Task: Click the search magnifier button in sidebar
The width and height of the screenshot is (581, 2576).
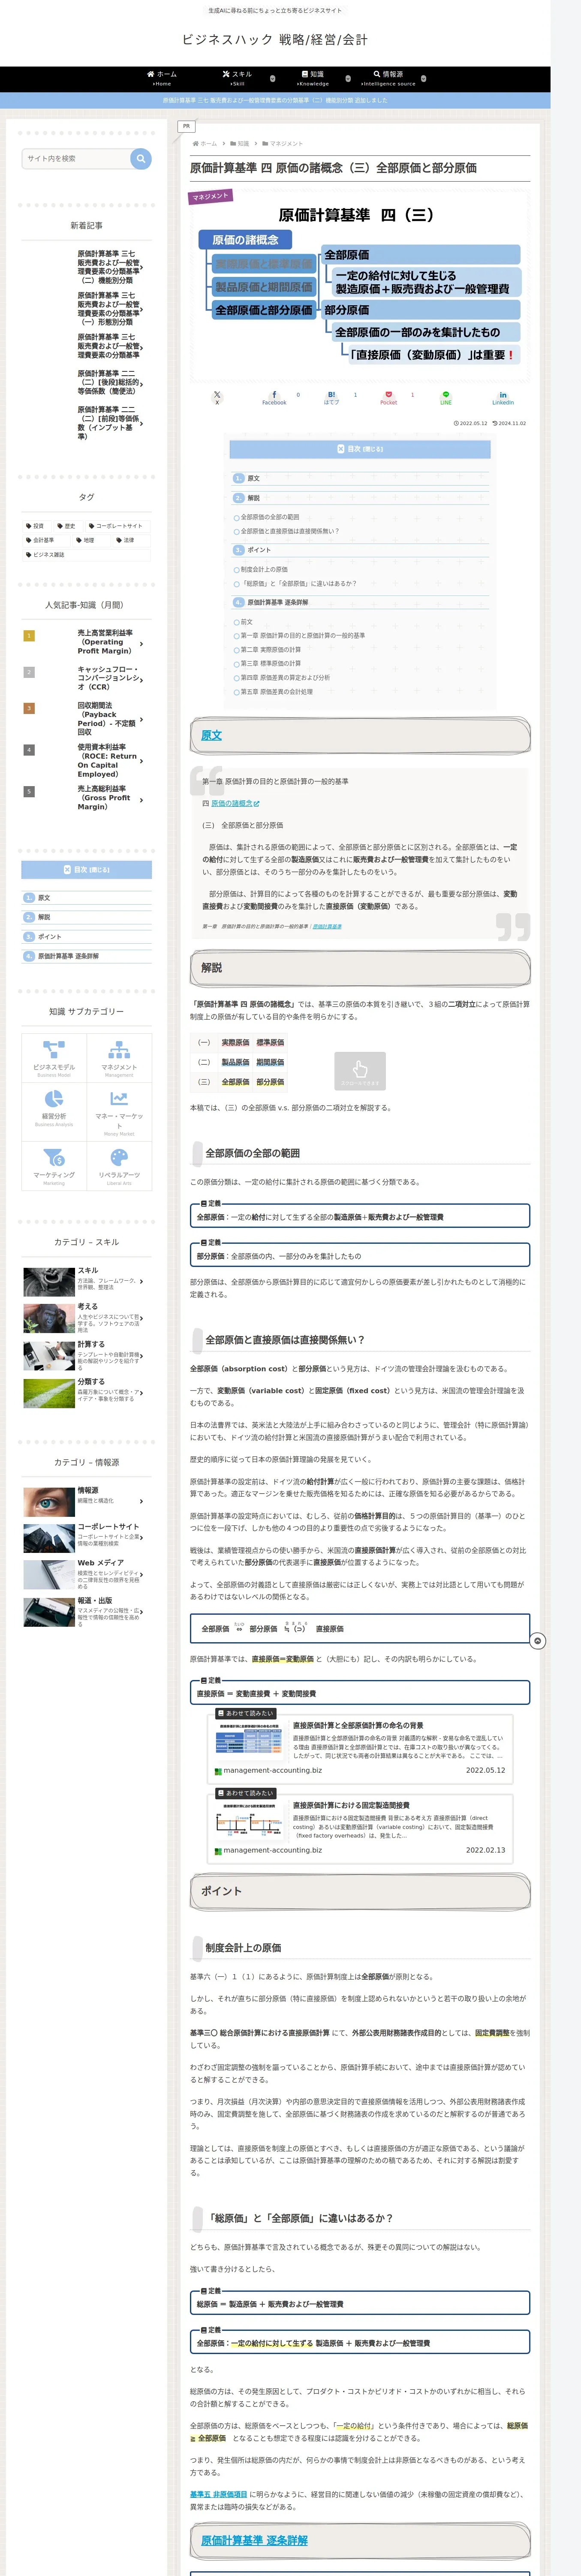Action: pyautogui.click(x=141, y=158)
